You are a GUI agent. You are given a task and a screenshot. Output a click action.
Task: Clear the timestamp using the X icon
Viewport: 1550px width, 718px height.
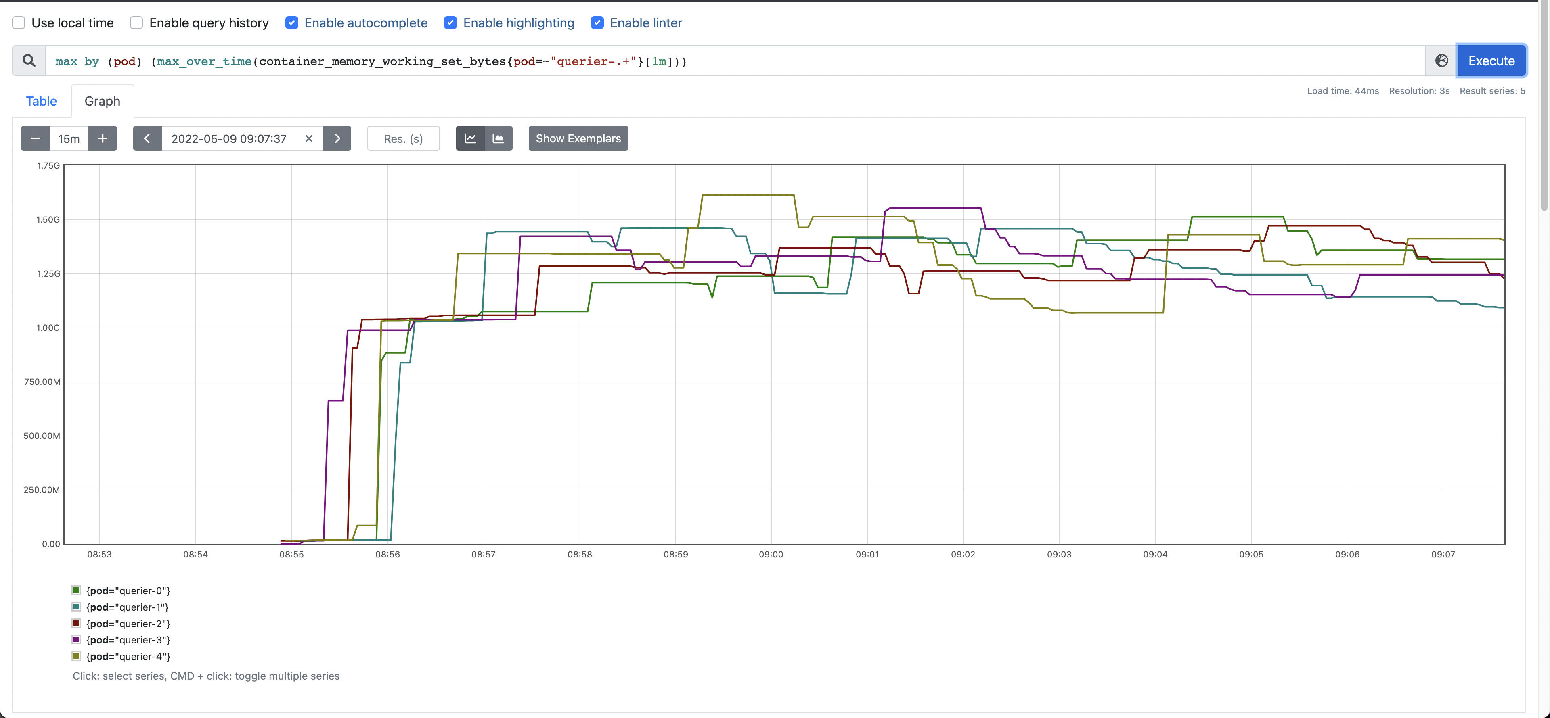309,138
